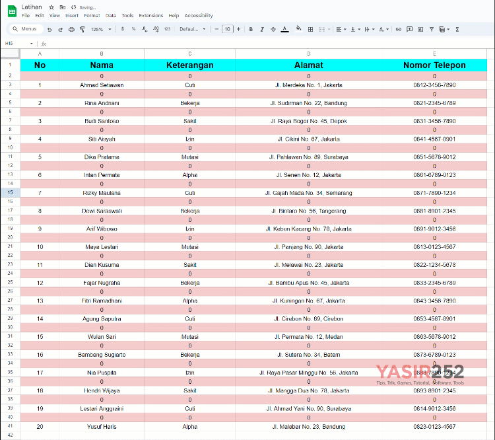Open the 123 more formats menu

168,29
